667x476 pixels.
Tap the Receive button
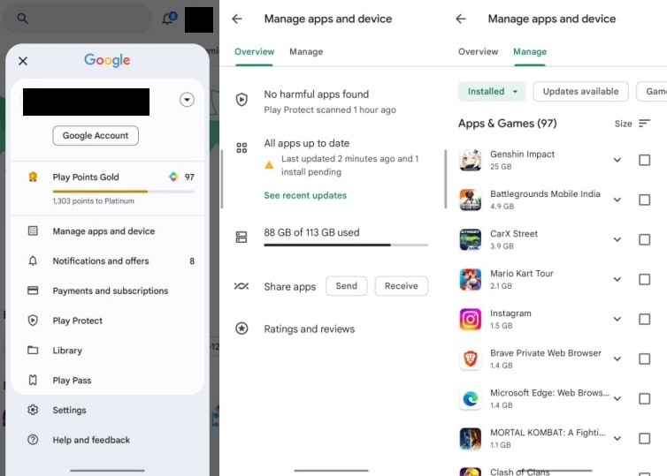[401, 286]
